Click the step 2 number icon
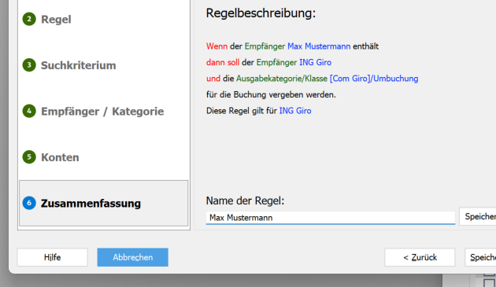The height and width of the screenshot is (287, 496). [x=29, y=19]
